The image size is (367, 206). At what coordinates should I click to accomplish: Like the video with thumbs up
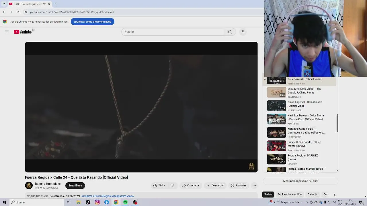coord(159,185)
